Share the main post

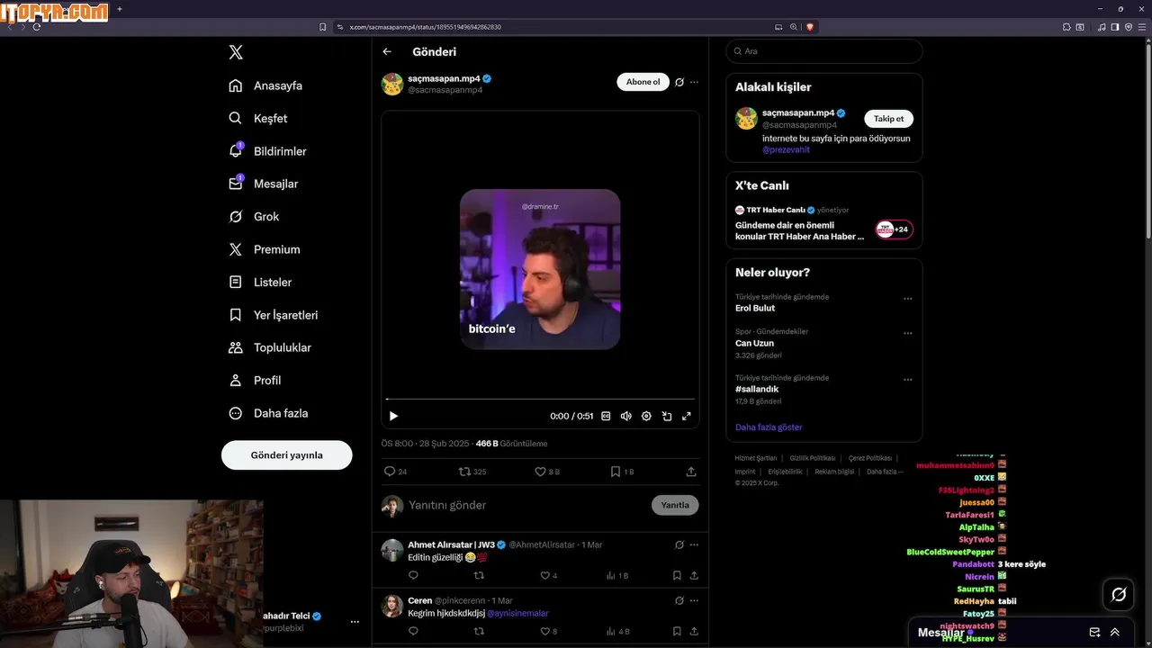pos(691,472)
